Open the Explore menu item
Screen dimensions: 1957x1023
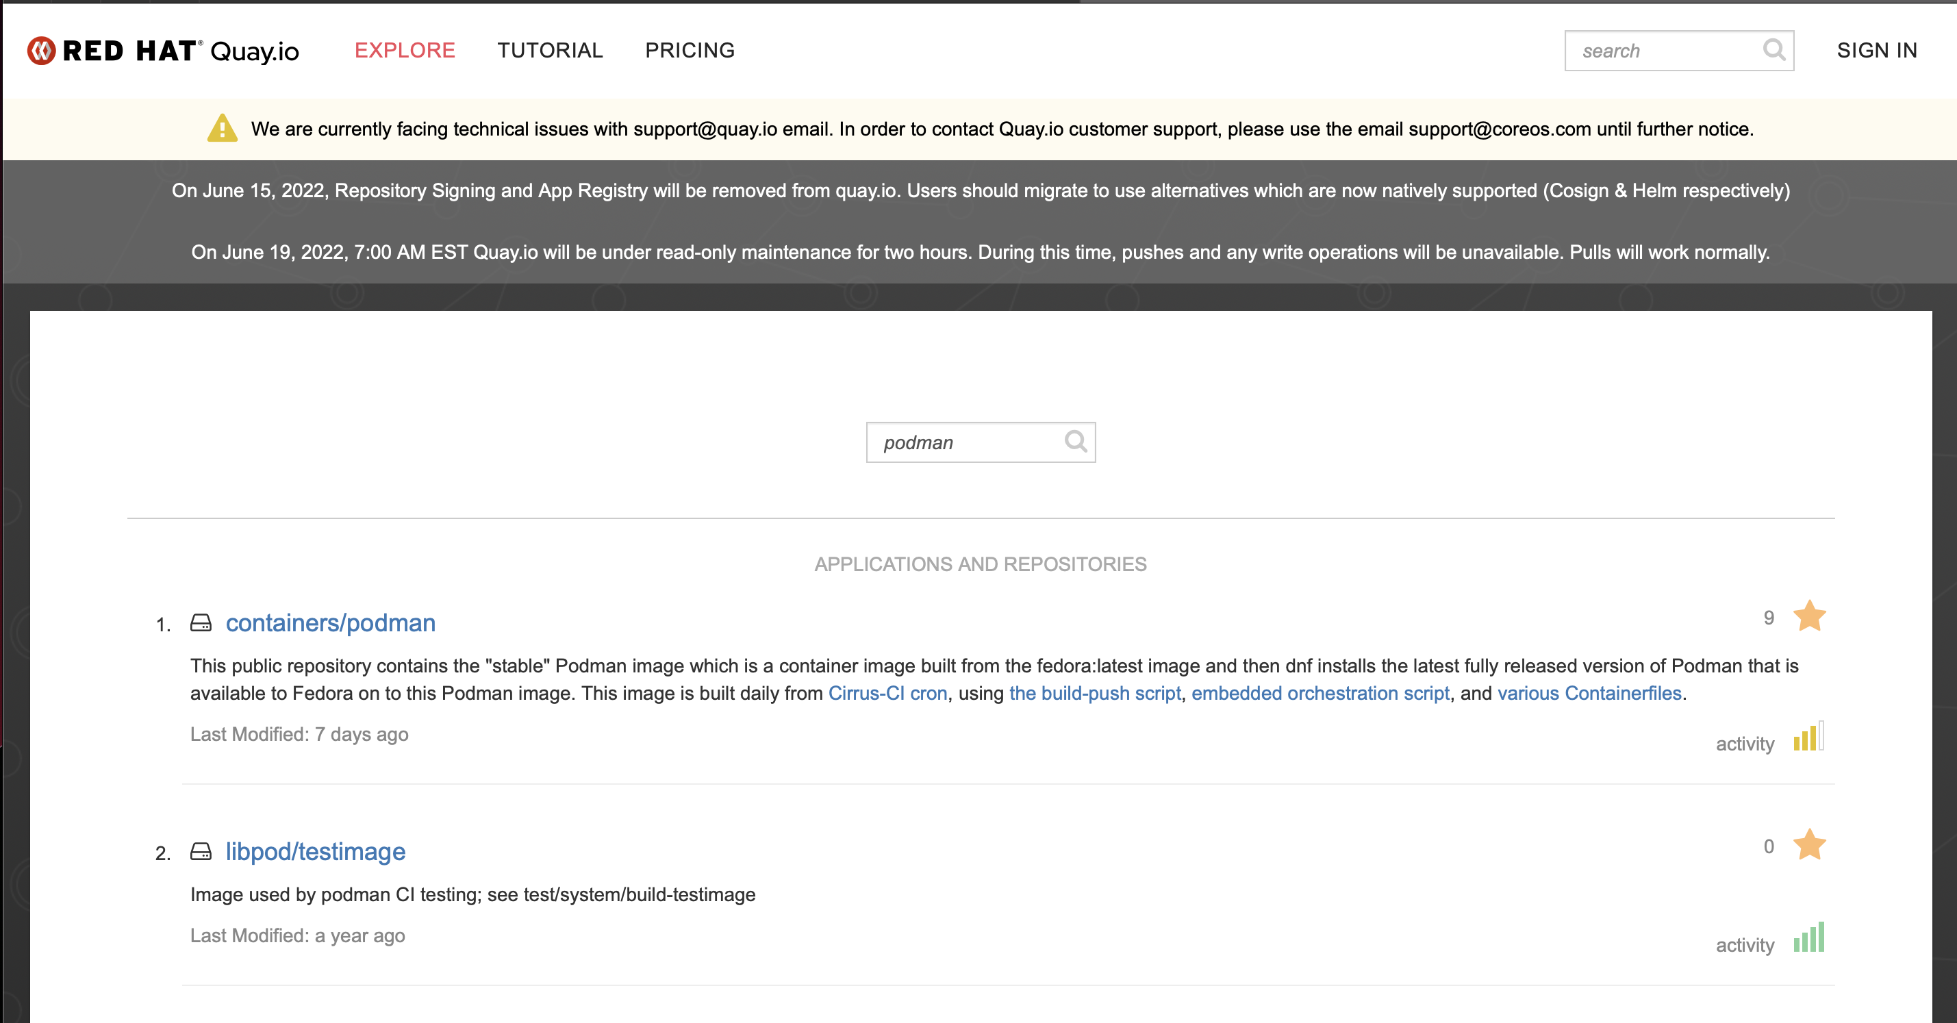point(404,50)
